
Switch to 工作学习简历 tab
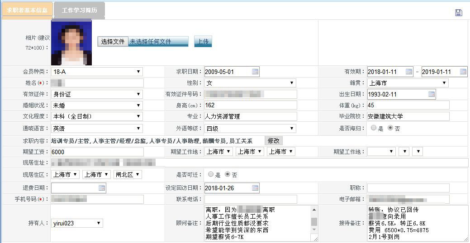80,10
